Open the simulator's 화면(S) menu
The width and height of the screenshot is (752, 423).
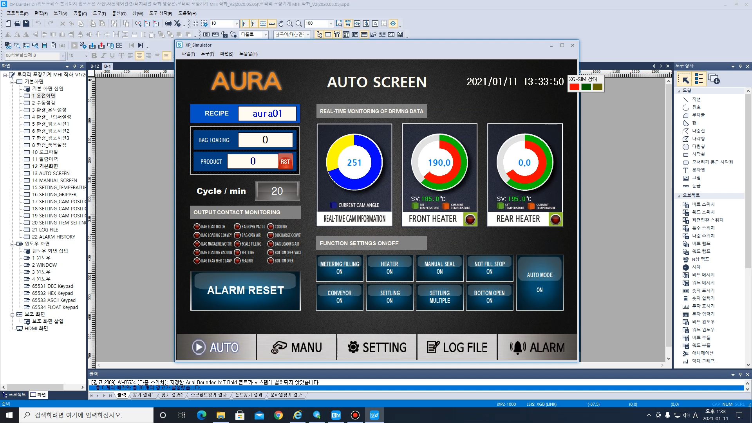coord(226,54)
